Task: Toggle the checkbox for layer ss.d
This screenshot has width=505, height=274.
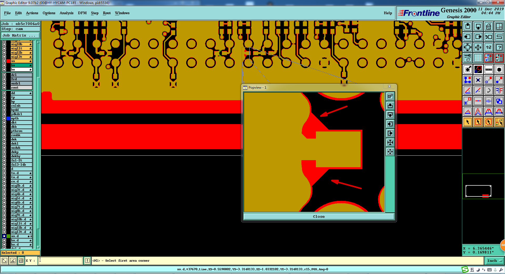Action: 4,236
